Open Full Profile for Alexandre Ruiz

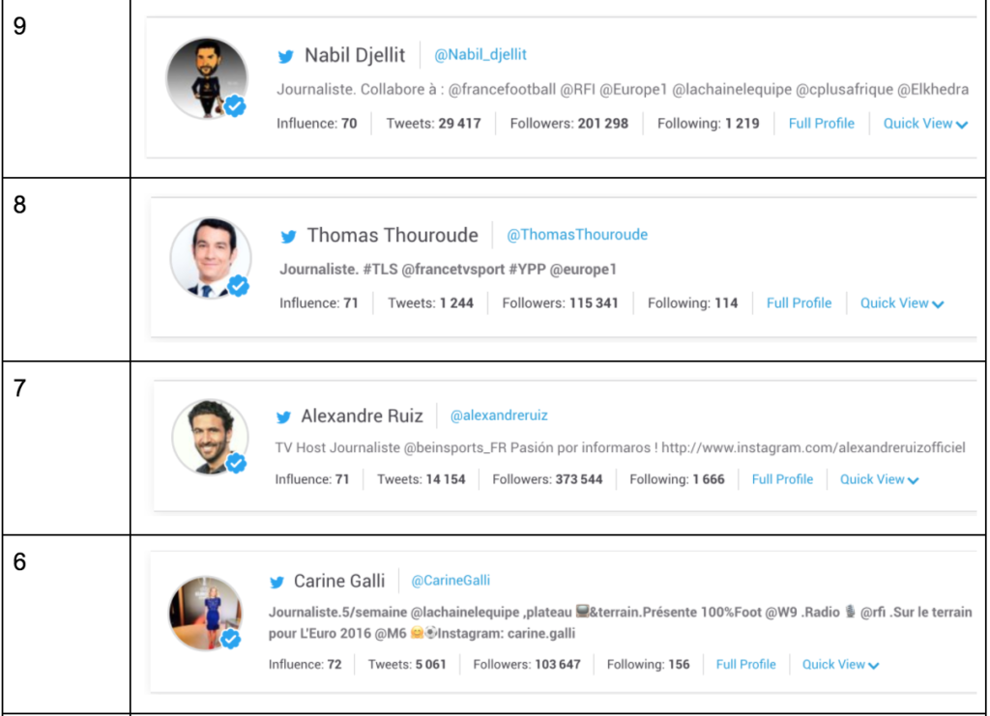[x=782, y=479]
